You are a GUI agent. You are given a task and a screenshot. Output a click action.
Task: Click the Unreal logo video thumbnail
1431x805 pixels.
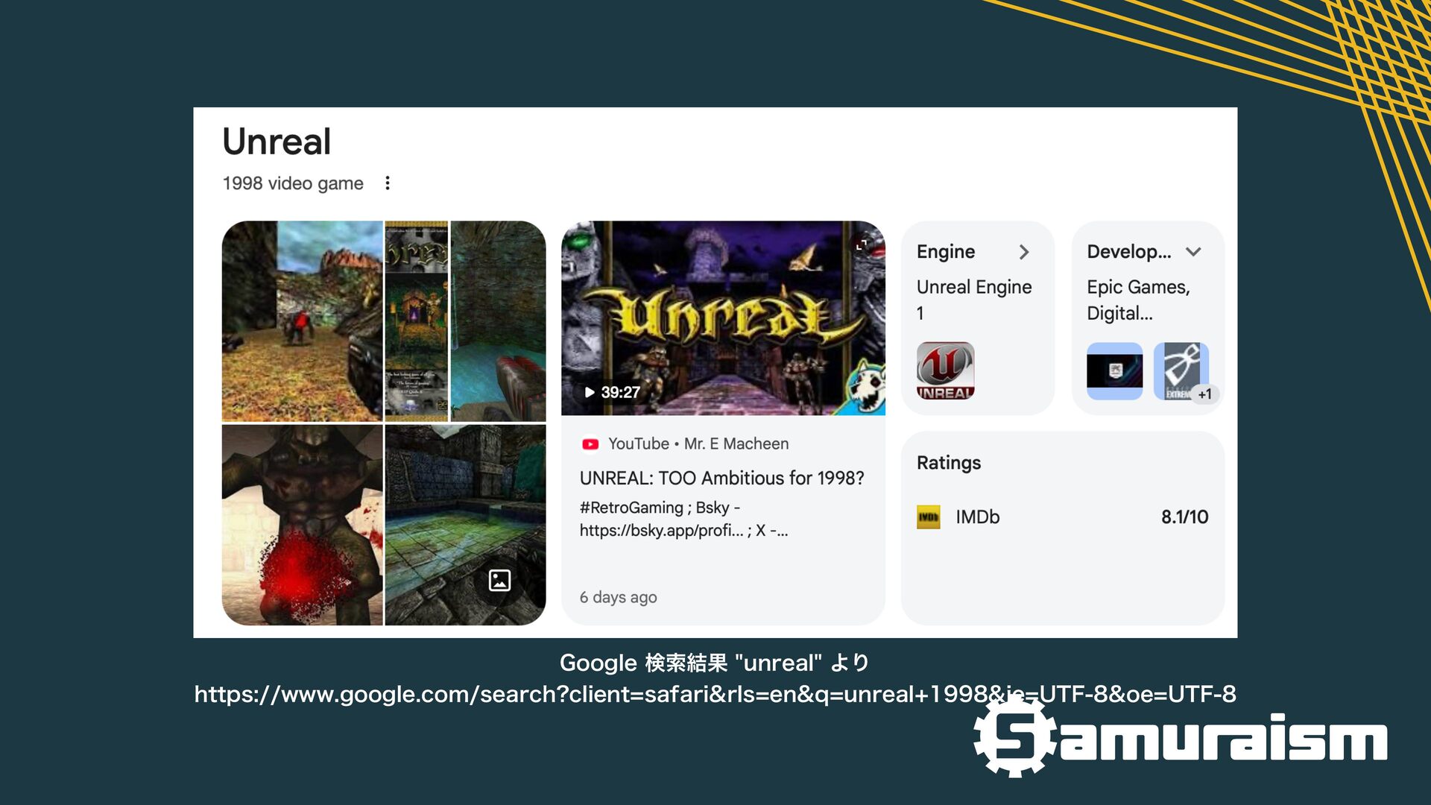coord(723,318)
